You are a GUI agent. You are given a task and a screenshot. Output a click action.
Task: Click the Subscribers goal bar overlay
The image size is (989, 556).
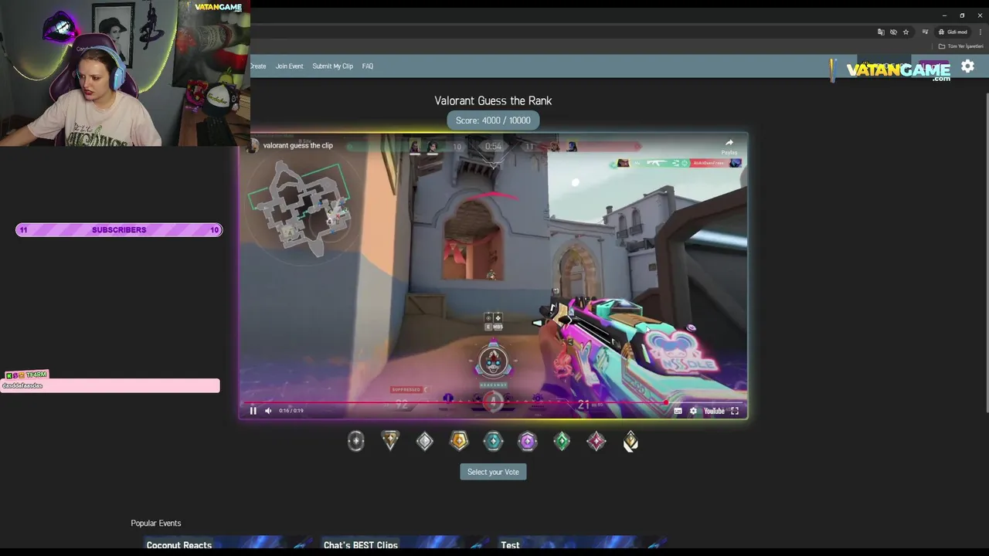[x=119, y=229]
